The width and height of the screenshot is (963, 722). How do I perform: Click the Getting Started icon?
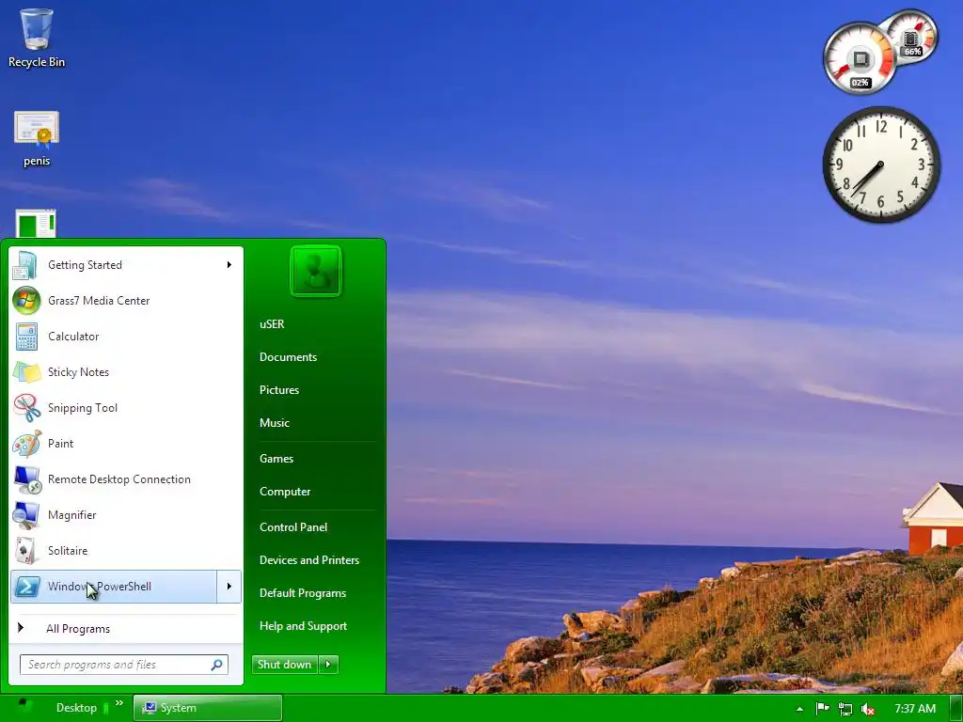(x=25, y=265)
